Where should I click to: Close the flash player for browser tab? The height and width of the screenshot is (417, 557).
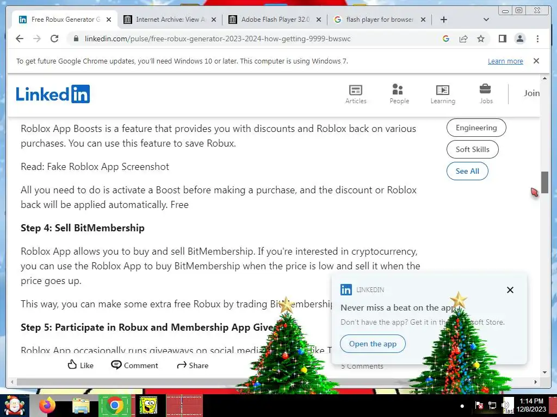pyautogui.click(x=423, y=20)
